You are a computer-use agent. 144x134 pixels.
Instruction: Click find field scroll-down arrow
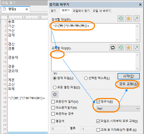tap(137, 40)
